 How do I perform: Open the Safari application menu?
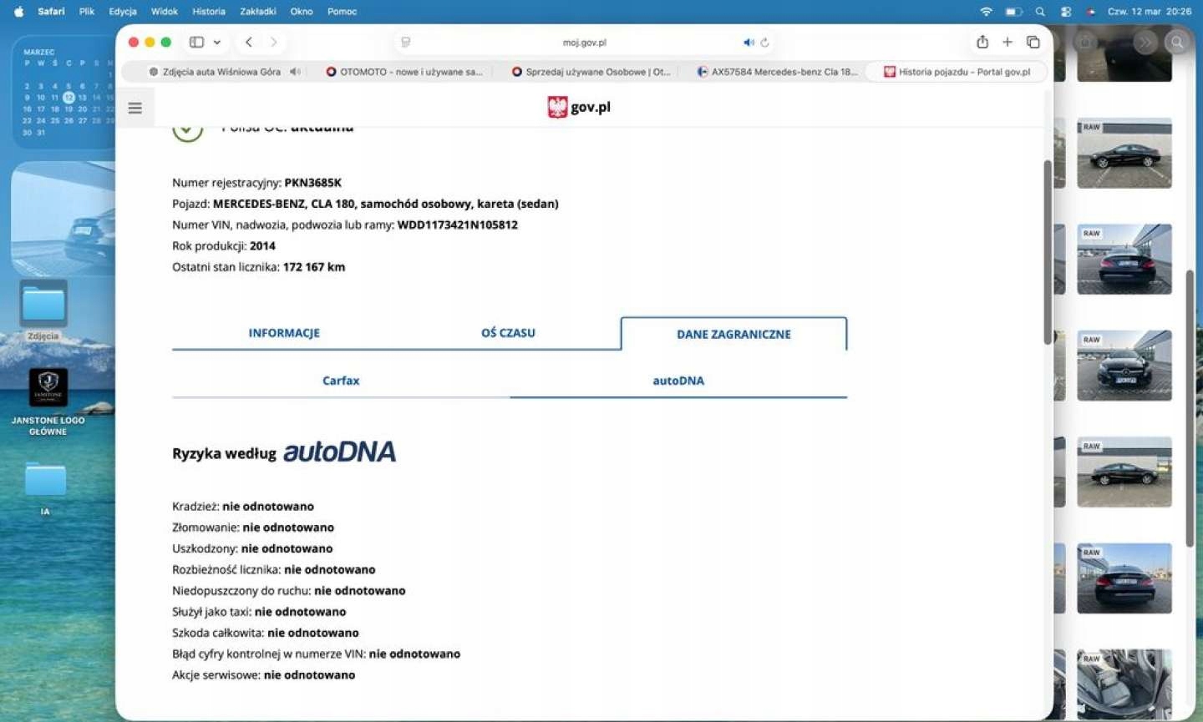[x=51, y=12]
